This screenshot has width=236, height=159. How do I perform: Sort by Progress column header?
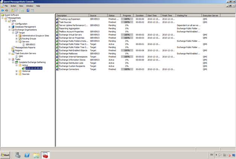[127, 15]
